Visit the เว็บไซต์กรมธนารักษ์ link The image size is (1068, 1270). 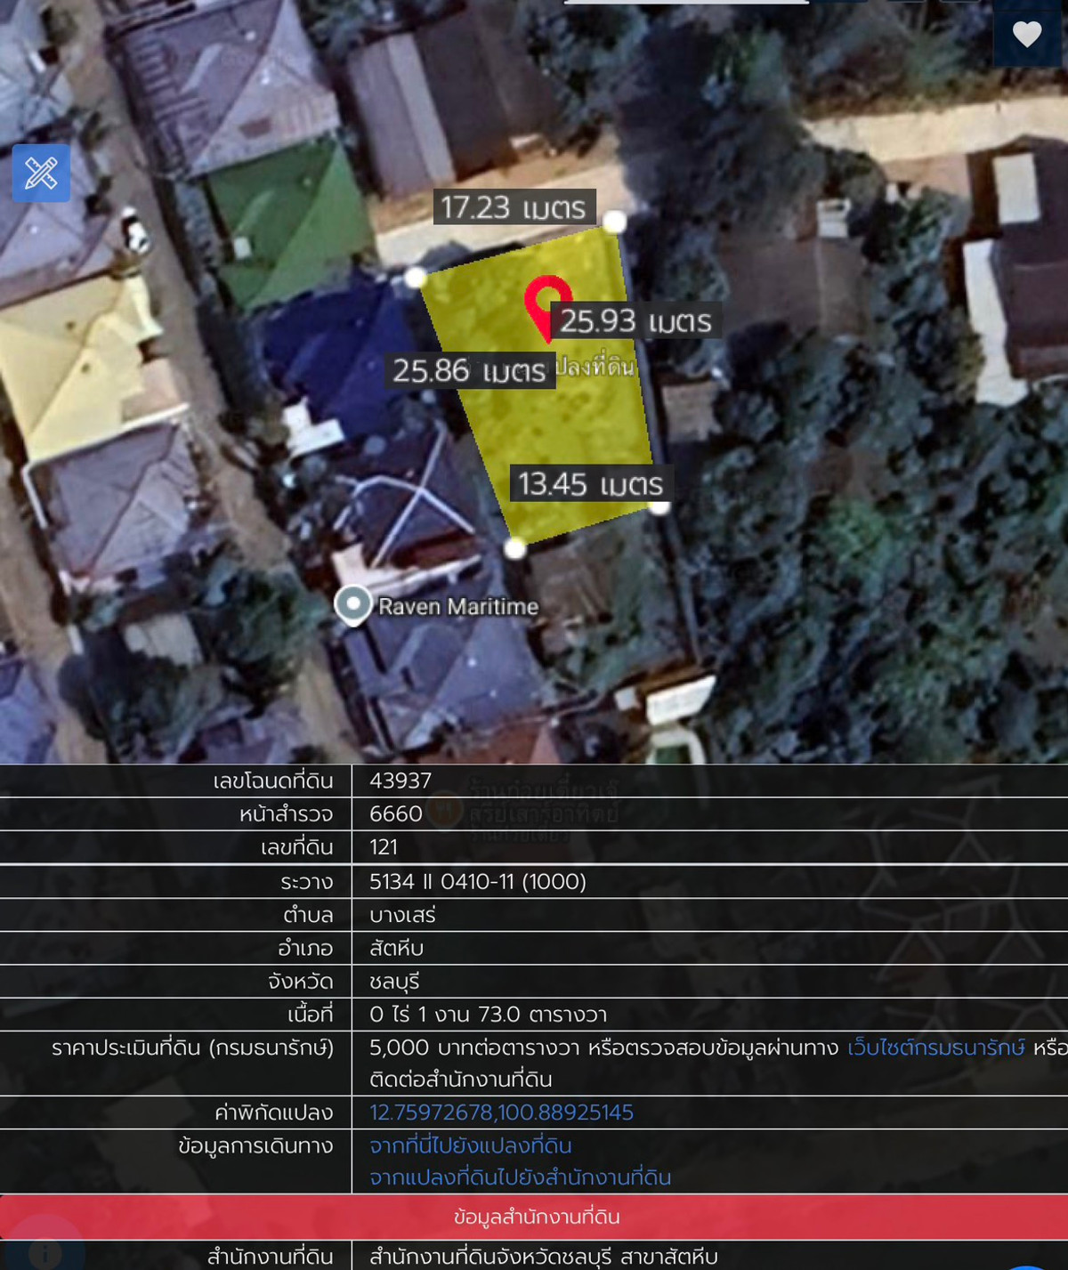coord(935,1048)
